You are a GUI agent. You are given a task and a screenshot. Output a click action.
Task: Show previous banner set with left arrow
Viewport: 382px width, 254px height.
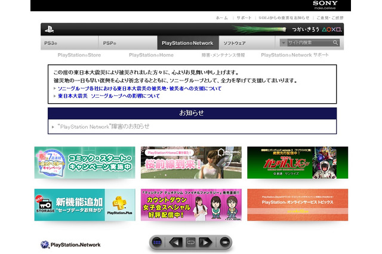pos(175,242)
